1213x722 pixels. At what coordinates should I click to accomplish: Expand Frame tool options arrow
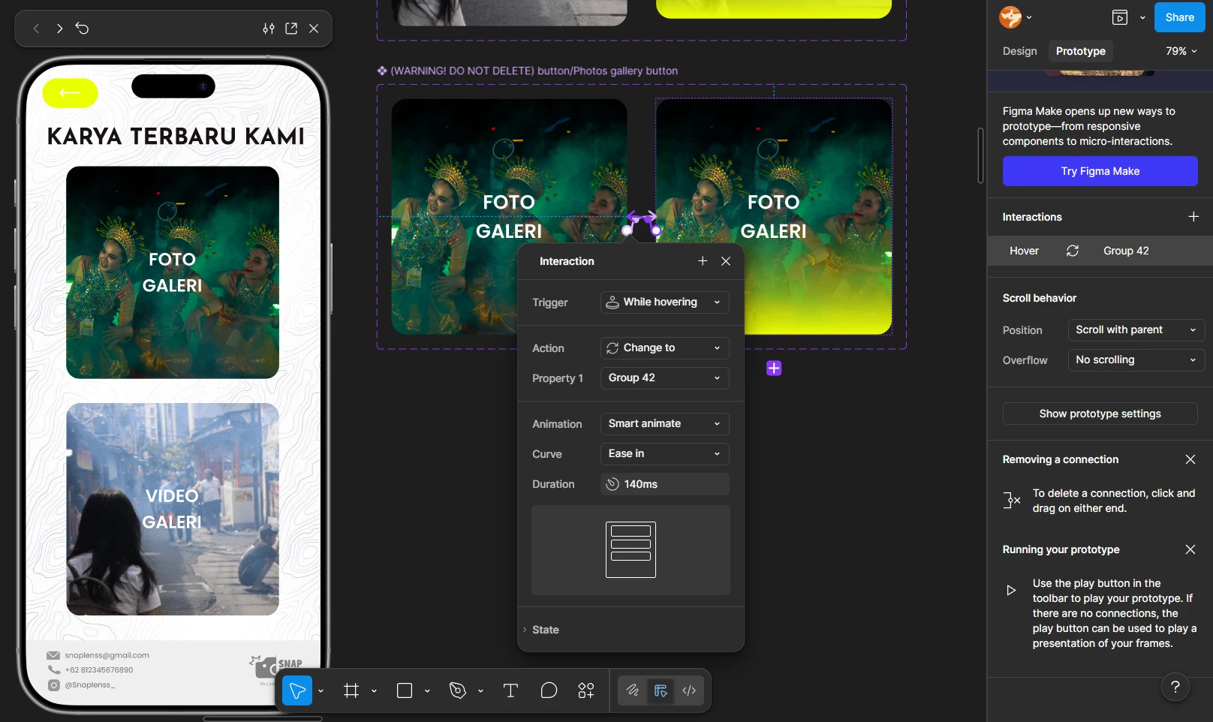[374, 690]
